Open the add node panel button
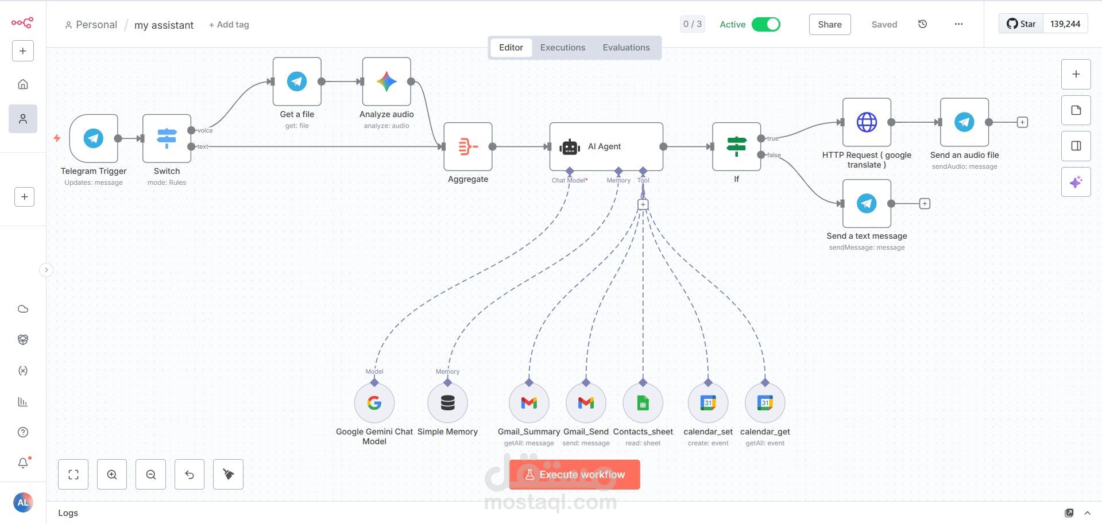Viewport: 1102px width, 524px height. 1076,75
